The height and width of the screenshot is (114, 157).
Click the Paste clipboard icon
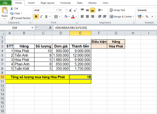4,10
